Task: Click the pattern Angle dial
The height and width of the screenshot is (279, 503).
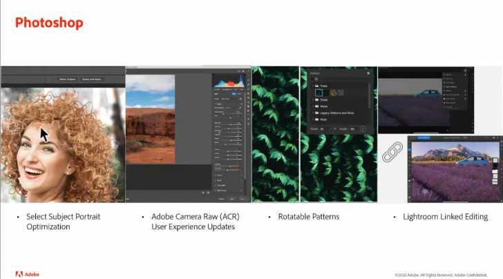Action: [363, 129]
